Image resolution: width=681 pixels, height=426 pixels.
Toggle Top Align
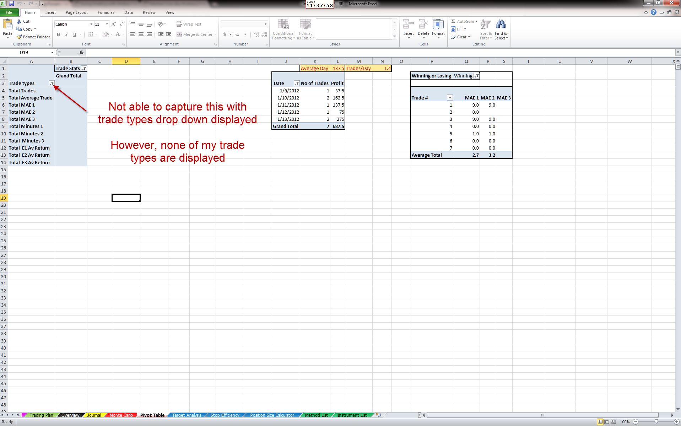point(133,24)
